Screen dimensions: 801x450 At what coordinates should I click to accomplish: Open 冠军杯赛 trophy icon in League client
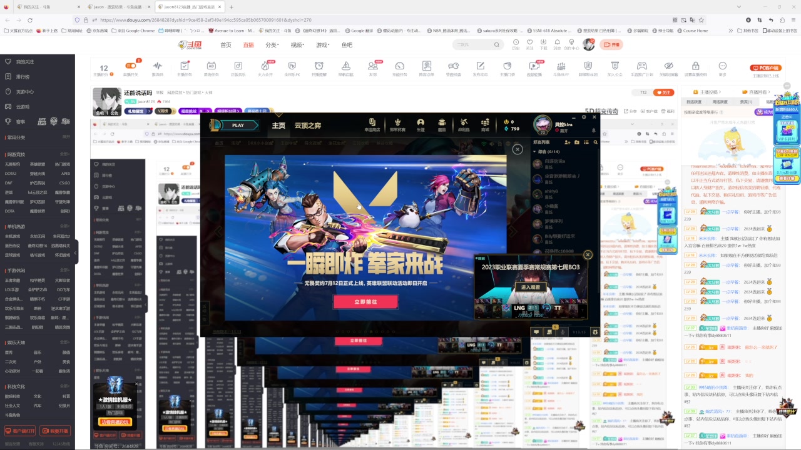tap(398, 125)
